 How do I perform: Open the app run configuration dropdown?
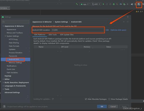85,4
